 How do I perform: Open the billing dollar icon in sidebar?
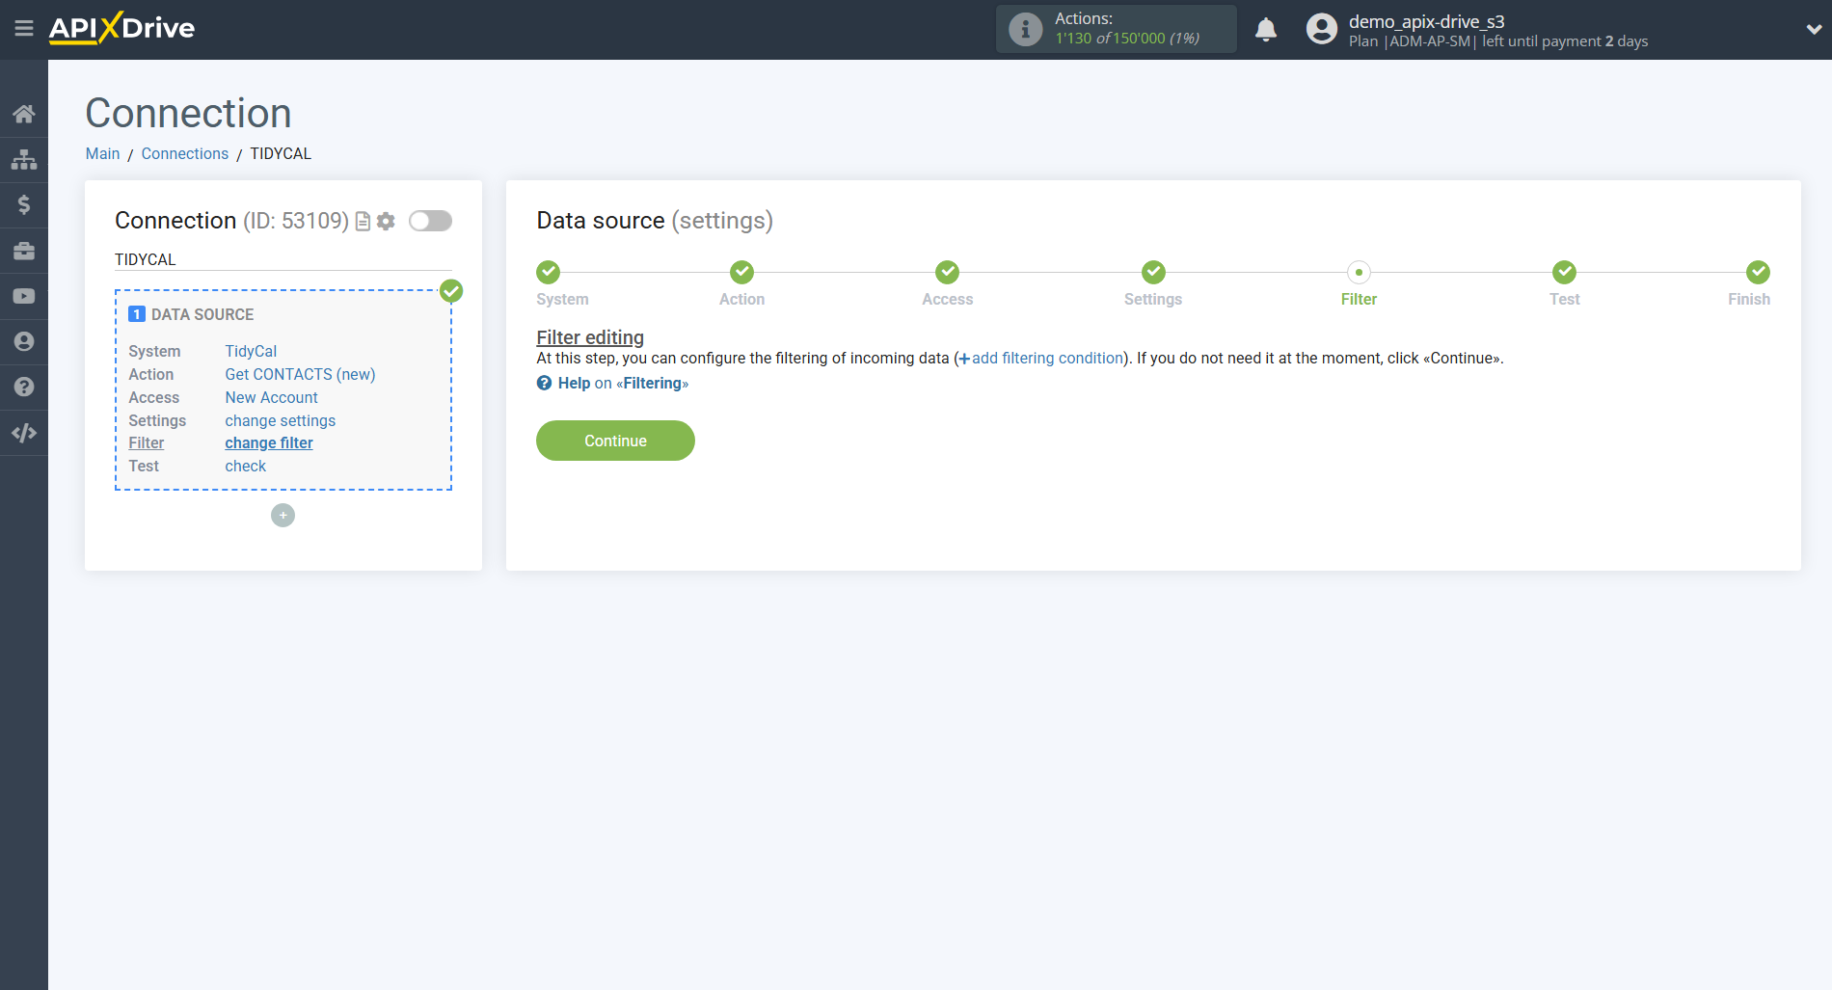click(x=24, y=204)
